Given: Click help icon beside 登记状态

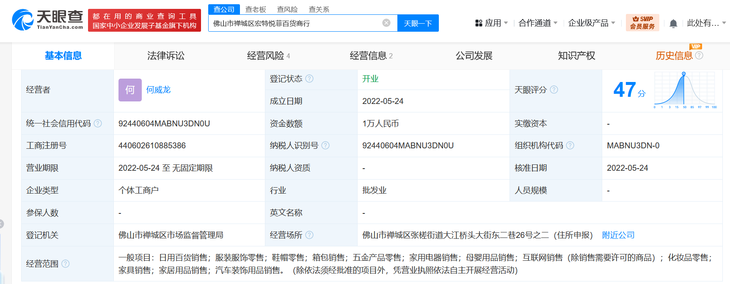Looking at the screenshot, I should 309,79.
